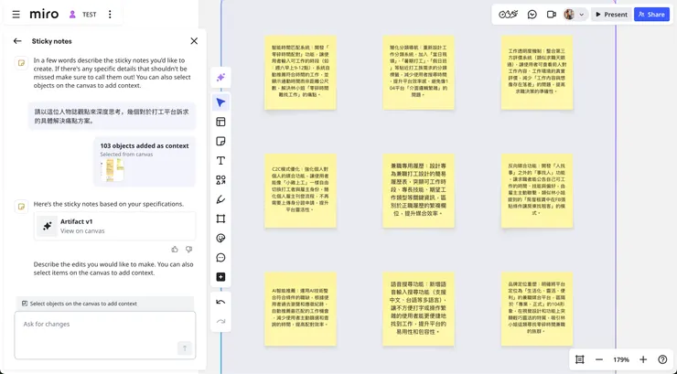Open the help question mark
The height and width of the screenshot is (374, 677).
pyautogui.click(x=662, y=359)
